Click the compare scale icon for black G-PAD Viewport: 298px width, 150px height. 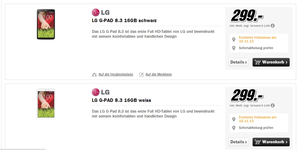pyautogui.click(x=94, y=75)
